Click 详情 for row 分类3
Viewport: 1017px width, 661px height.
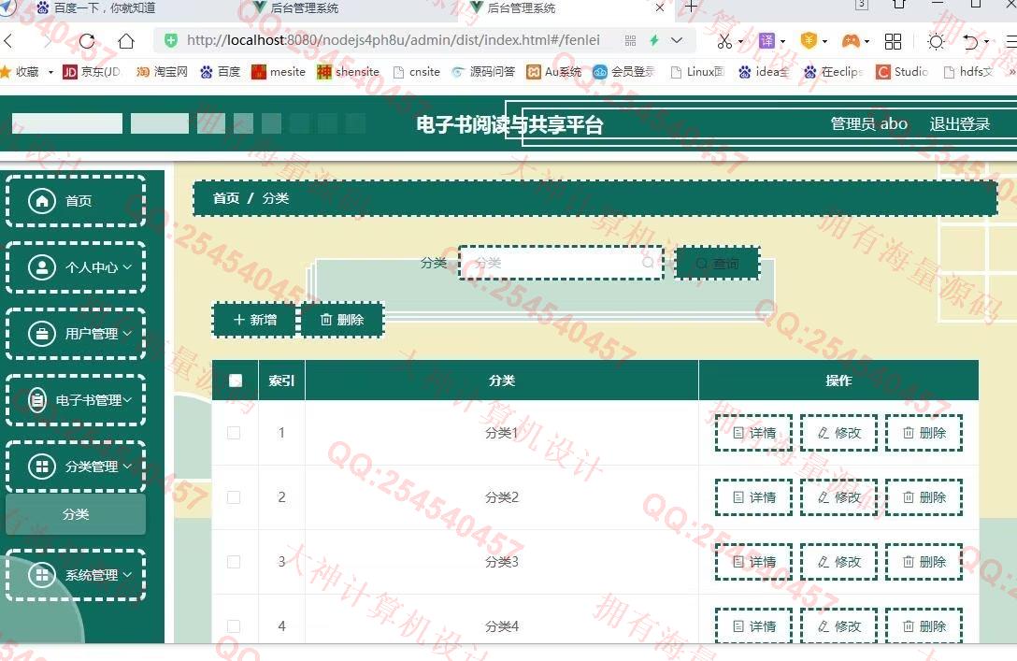[753, 562]
